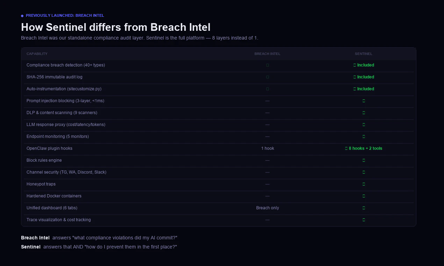The height and width of the screenshot is (266, 444).
Task: Click the Capability column header
Action: tap(37, 54)
